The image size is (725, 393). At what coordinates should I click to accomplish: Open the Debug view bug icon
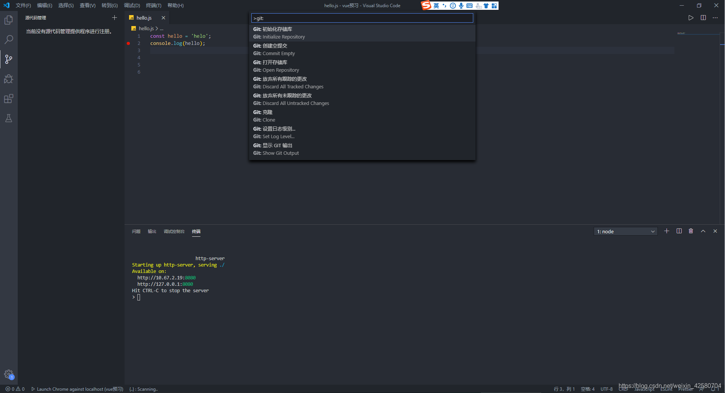9,79
